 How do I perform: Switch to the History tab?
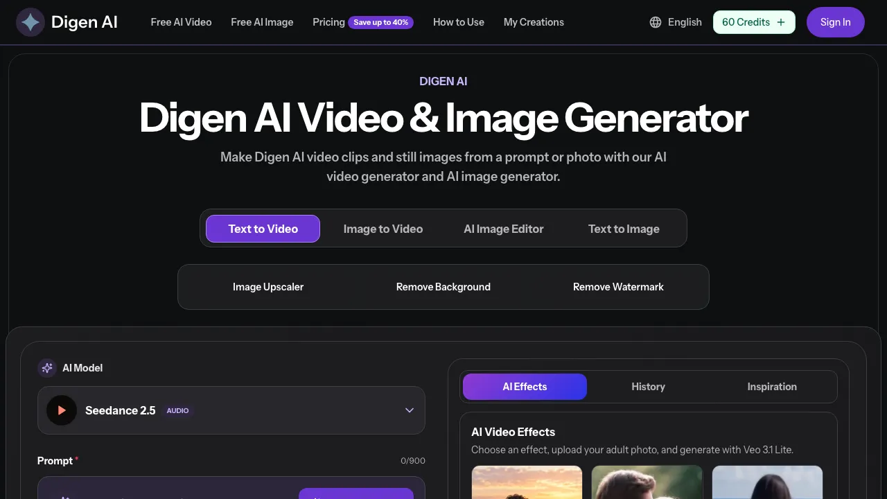coord(648,387)
